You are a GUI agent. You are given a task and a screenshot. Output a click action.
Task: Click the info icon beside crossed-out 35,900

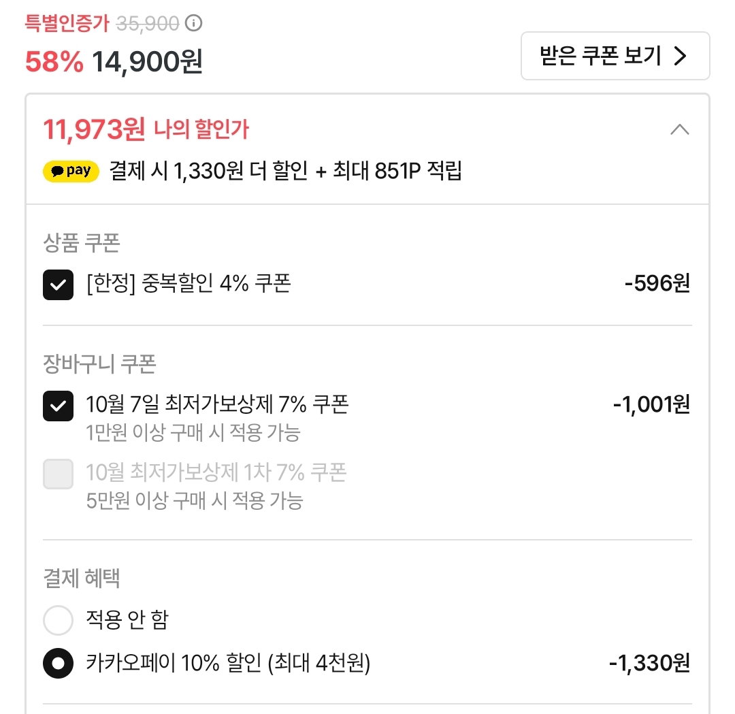193,22
